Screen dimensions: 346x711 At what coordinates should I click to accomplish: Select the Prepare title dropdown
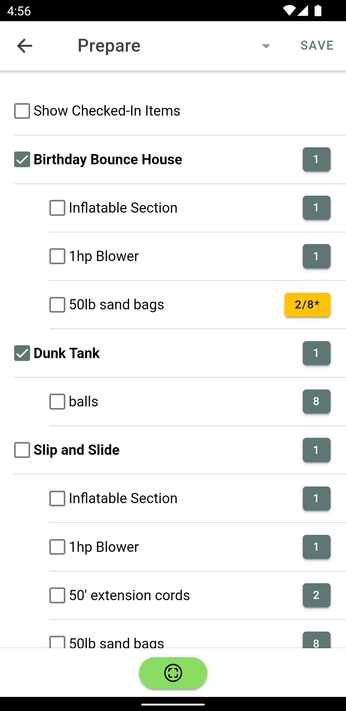(x=174, y=46)
